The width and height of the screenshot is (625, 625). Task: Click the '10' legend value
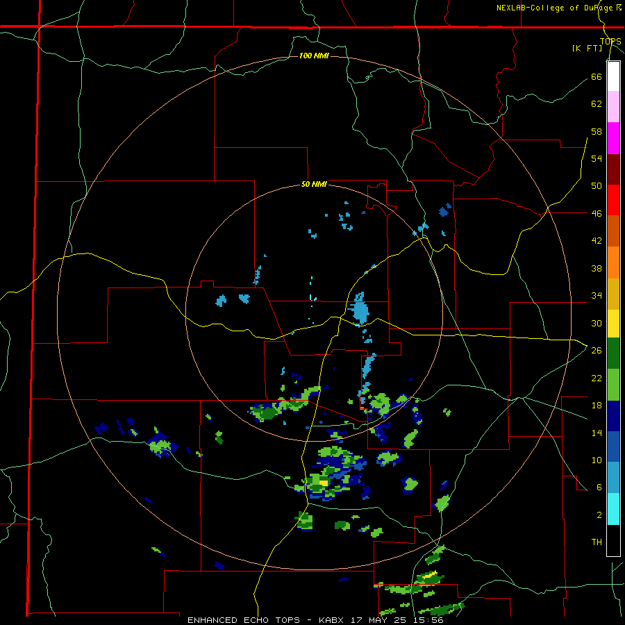(597, 460)
